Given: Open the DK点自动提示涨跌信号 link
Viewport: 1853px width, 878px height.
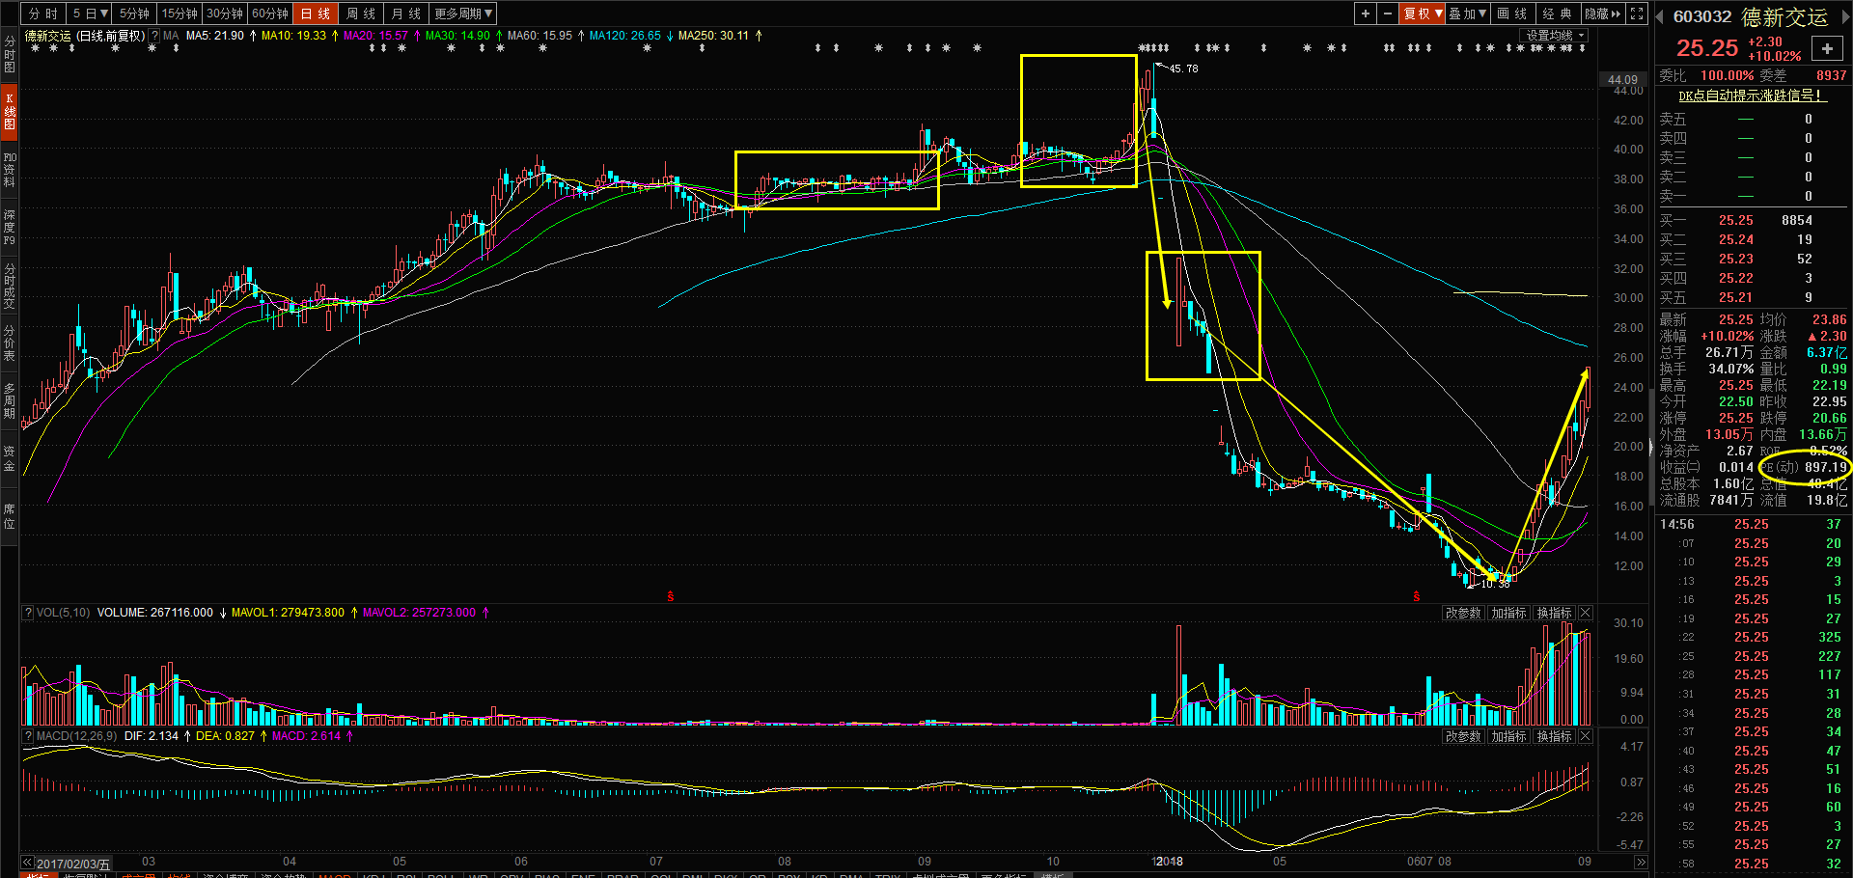Looking at the screenshot, I should click(1752, 96).
